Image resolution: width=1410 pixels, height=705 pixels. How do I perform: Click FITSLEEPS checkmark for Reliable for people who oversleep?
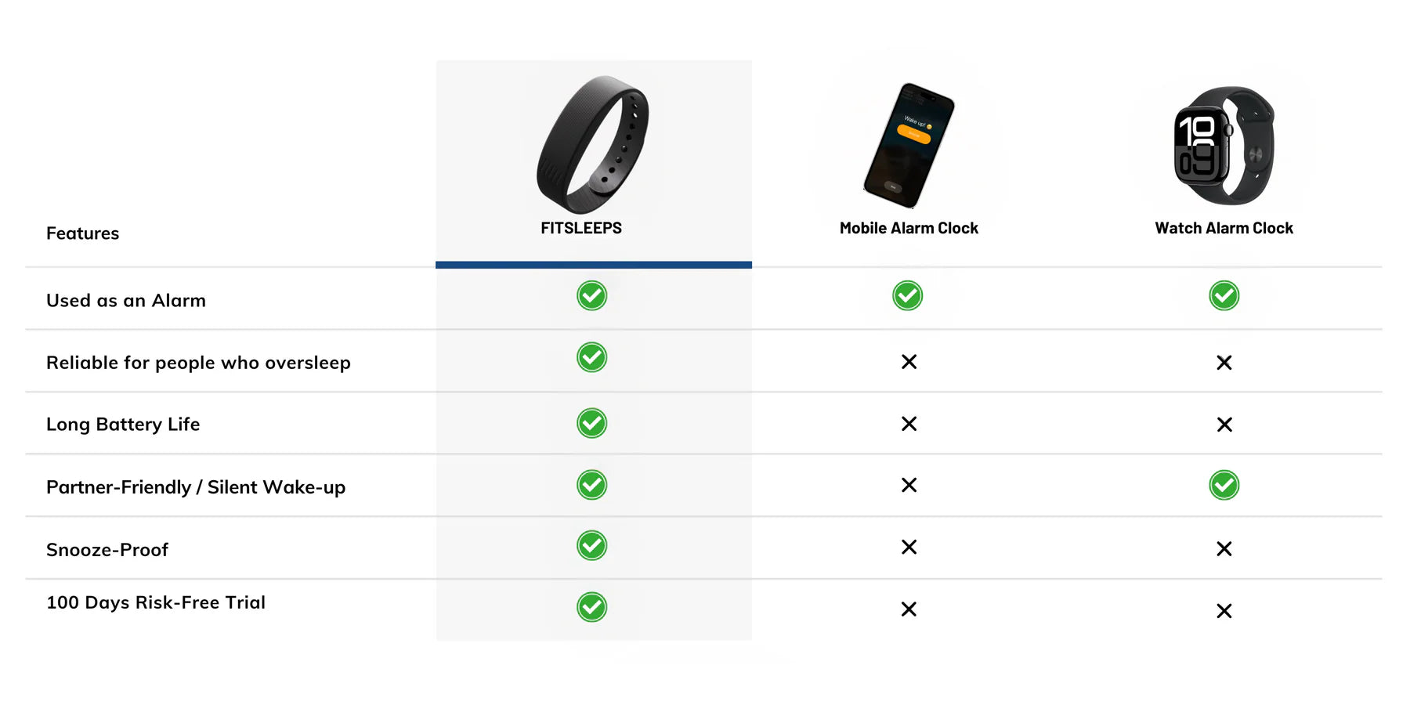tap(591, 357)
